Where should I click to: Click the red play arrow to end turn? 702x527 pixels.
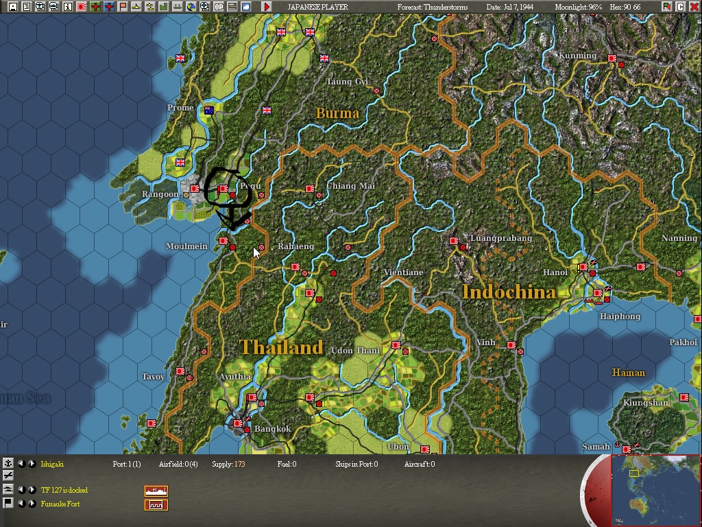tap(267, 7)
